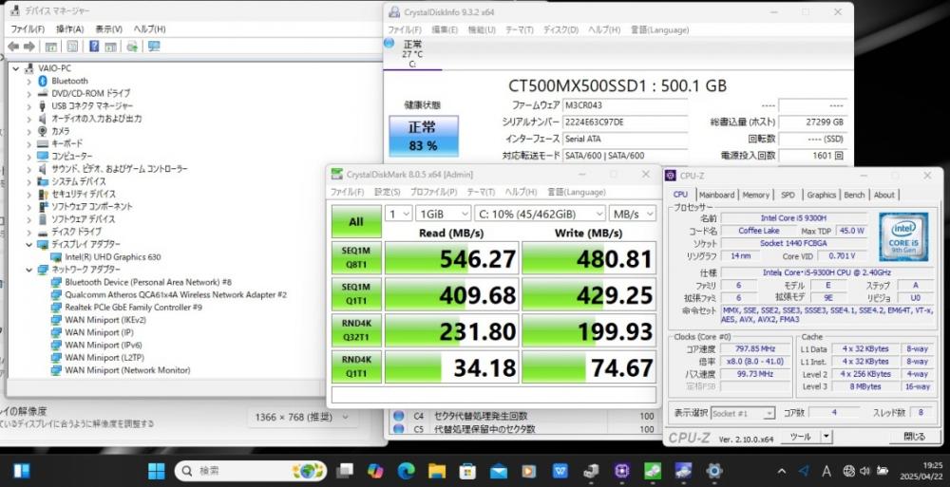Select the VAIO-PC root node
This screenshot has height=487, width=950.
pyautogui.click(x=54, y=68)
